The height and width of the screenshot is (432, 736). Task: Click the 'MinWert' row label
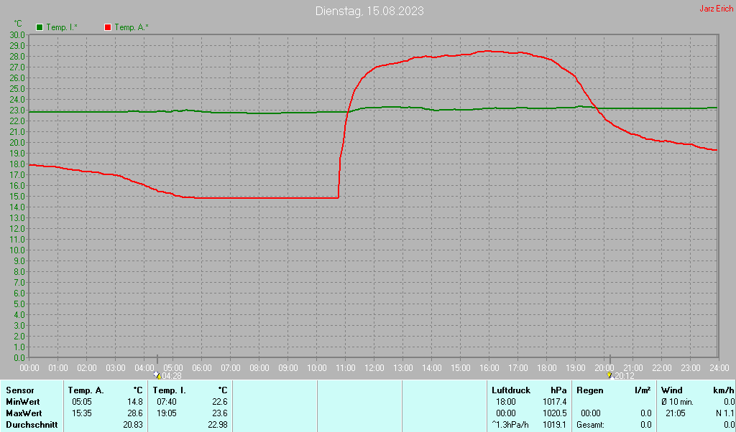click(23, 402)
